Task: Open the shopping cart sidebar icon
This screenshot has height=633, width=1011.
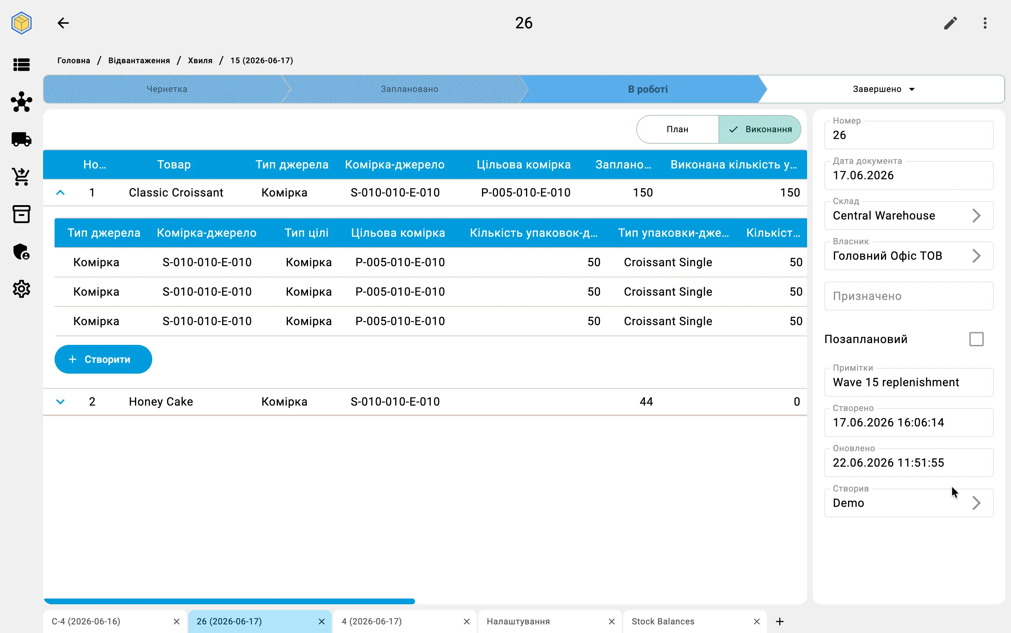Action: click(x=21, y=177)
